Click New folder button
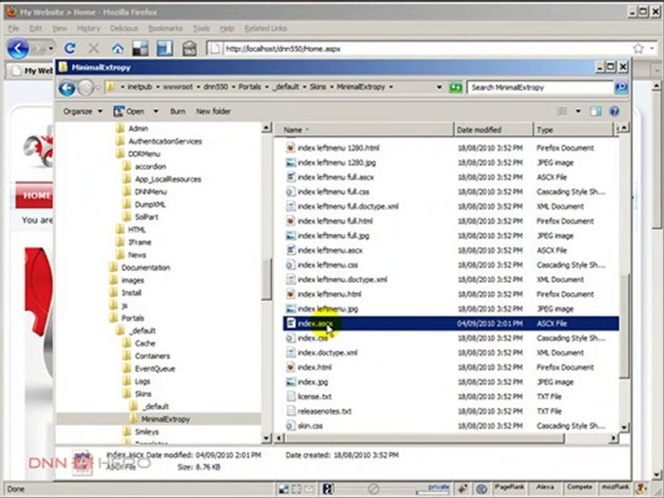Image resolution: width=664 pixels, height=498 pixels. click(x=213, y=111)
